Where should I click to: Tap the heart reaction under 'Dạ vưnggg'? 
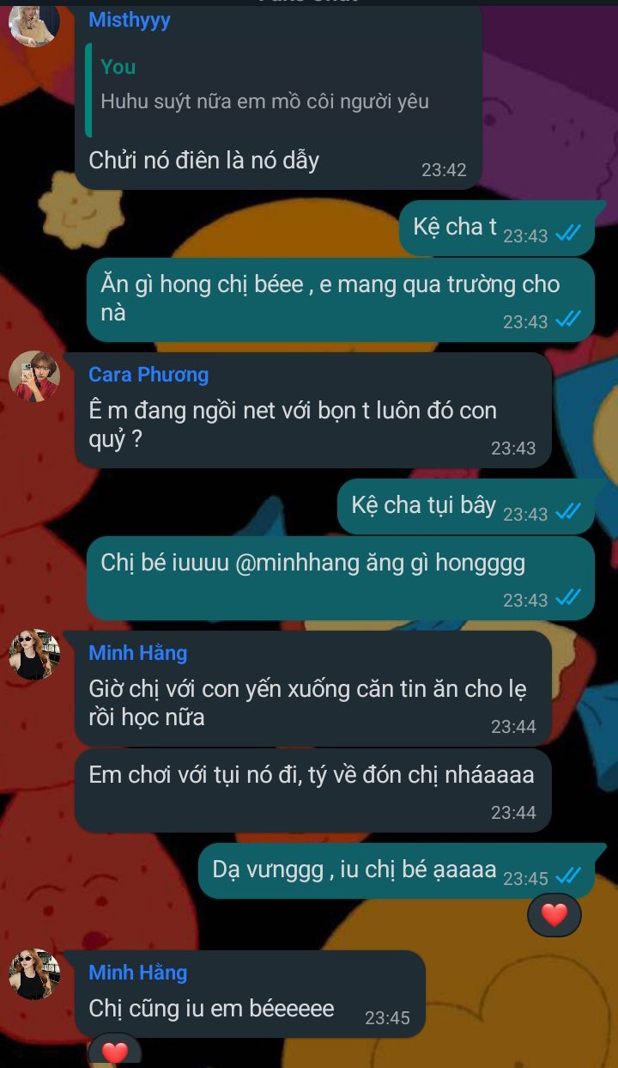(x=554, y=914)
